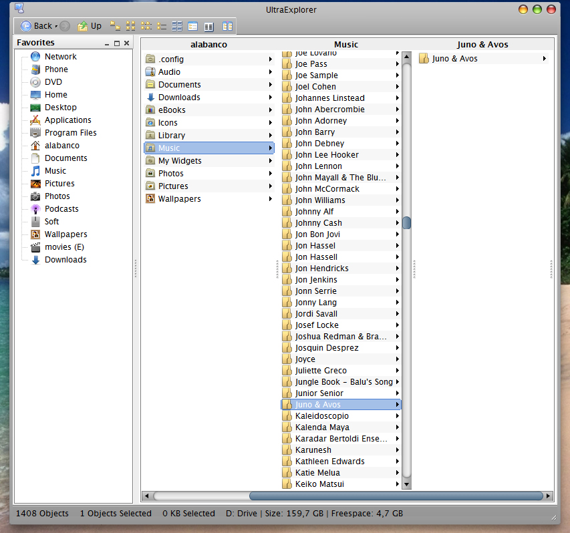The height and width of the screenshot is (533, 570).
Task: Expand the Downloads folder arrow in alabanco column
Action: [270, 98]
